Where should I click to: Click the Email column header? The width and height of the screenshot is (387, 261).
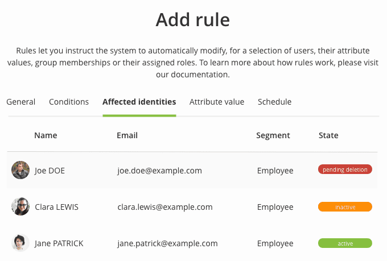point(127,135)
